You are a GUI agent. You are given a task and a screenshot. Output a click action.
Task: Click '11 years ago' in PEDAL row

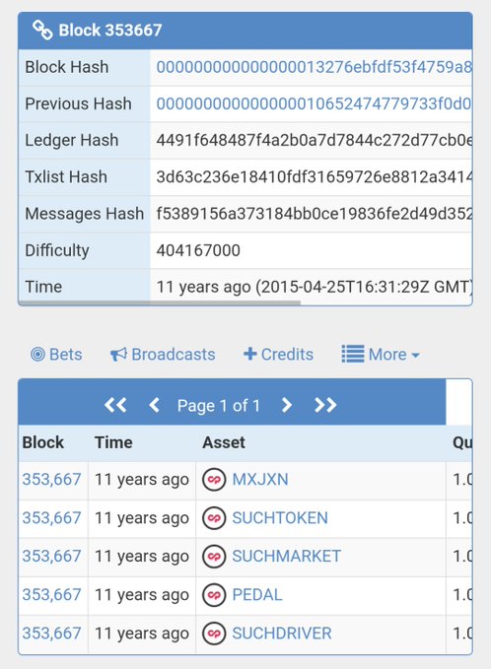(142, 595)
